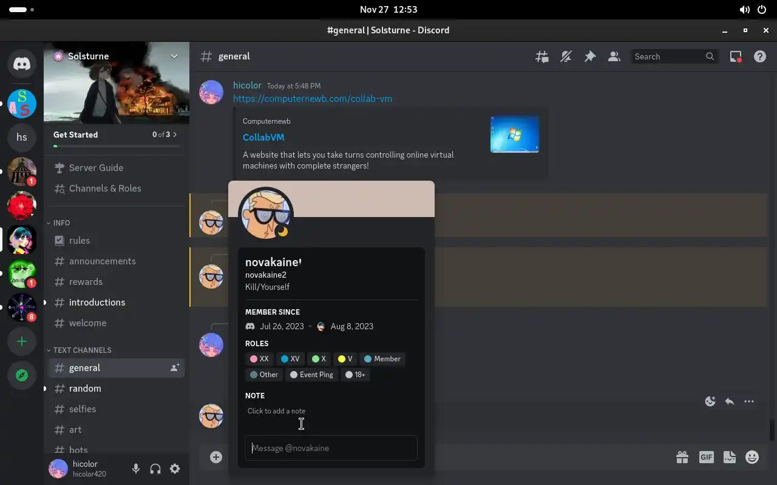Open the red rose server icon

pyautogui.click(x=22, y=206)
